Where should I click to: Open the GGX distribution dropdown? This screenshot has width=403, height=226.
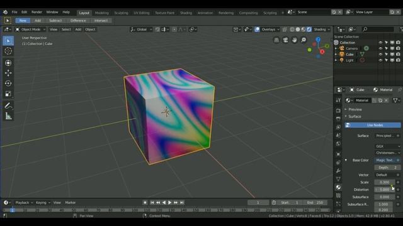pos(387,146)
